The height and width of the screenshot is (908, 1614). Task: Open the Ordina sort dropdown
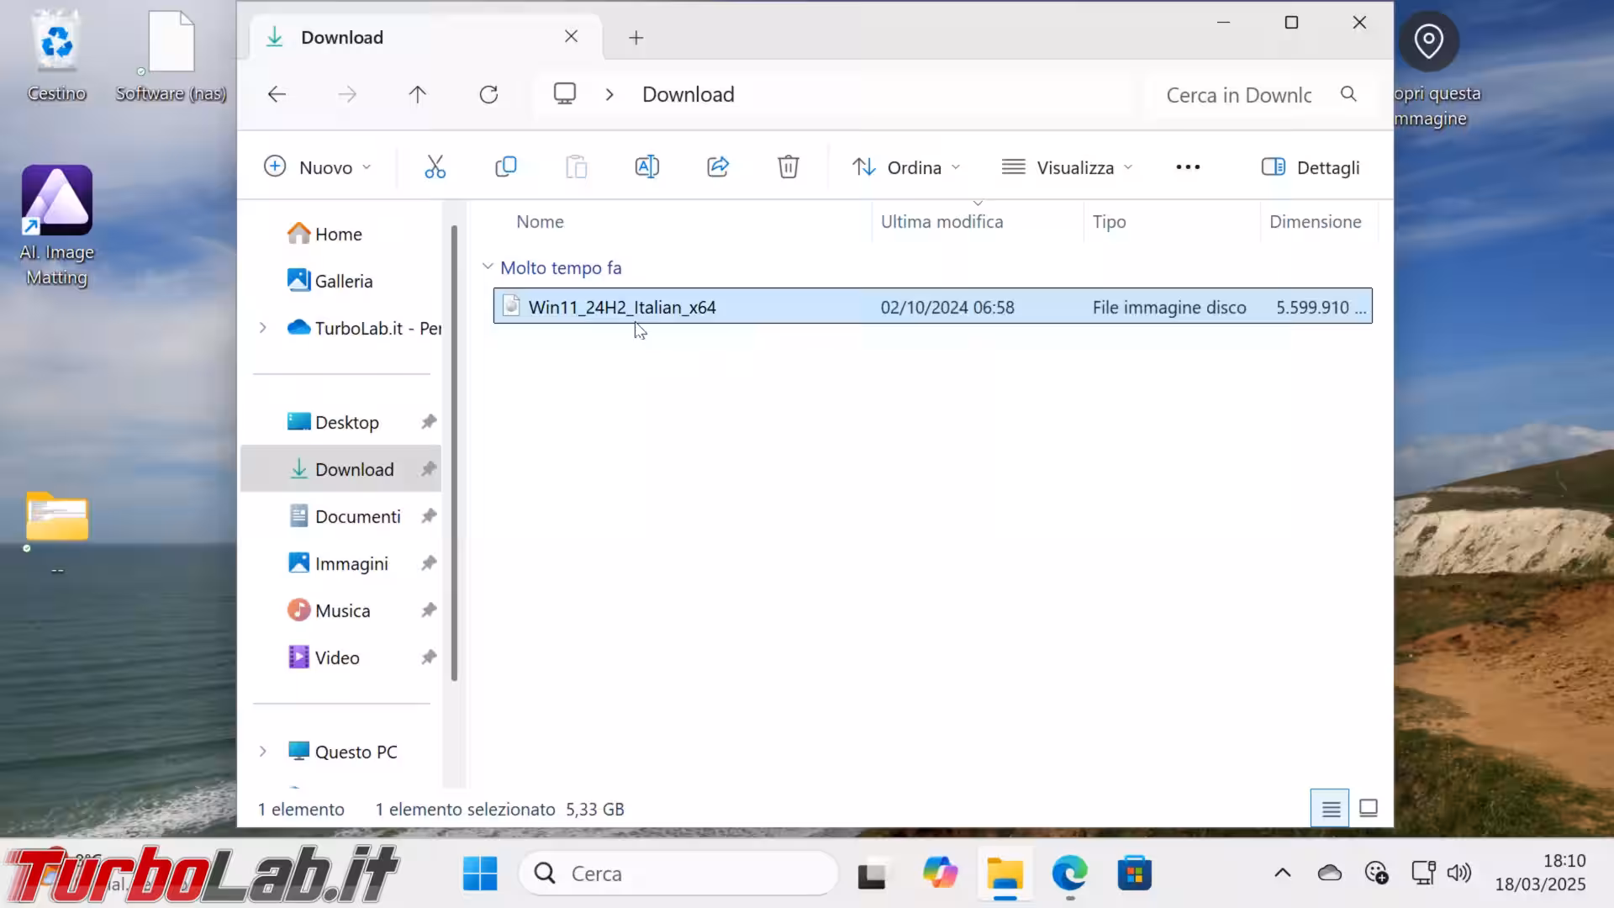click(906, 167)
